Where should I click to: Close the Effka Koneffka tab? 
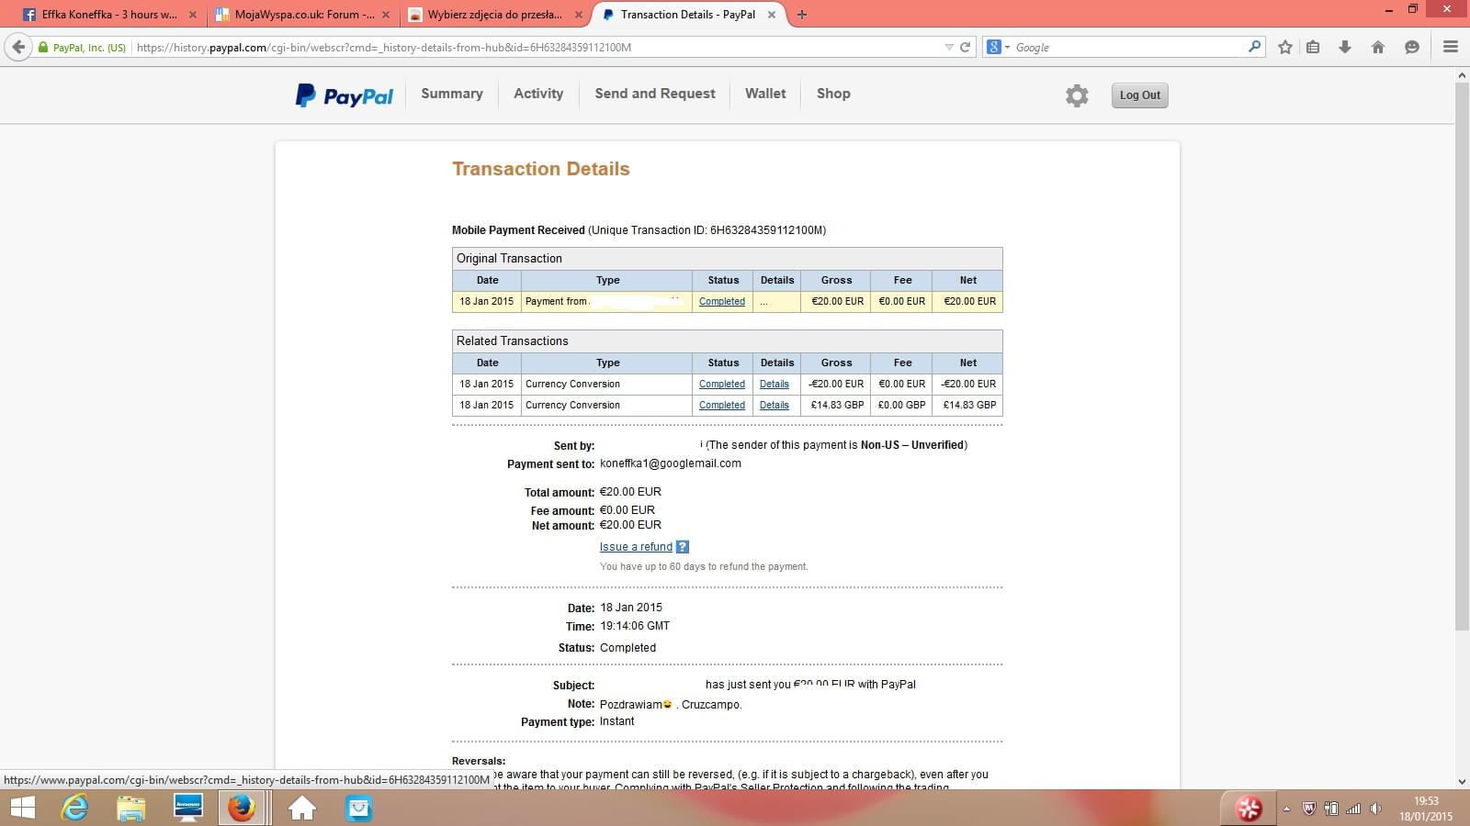[193, 15]
